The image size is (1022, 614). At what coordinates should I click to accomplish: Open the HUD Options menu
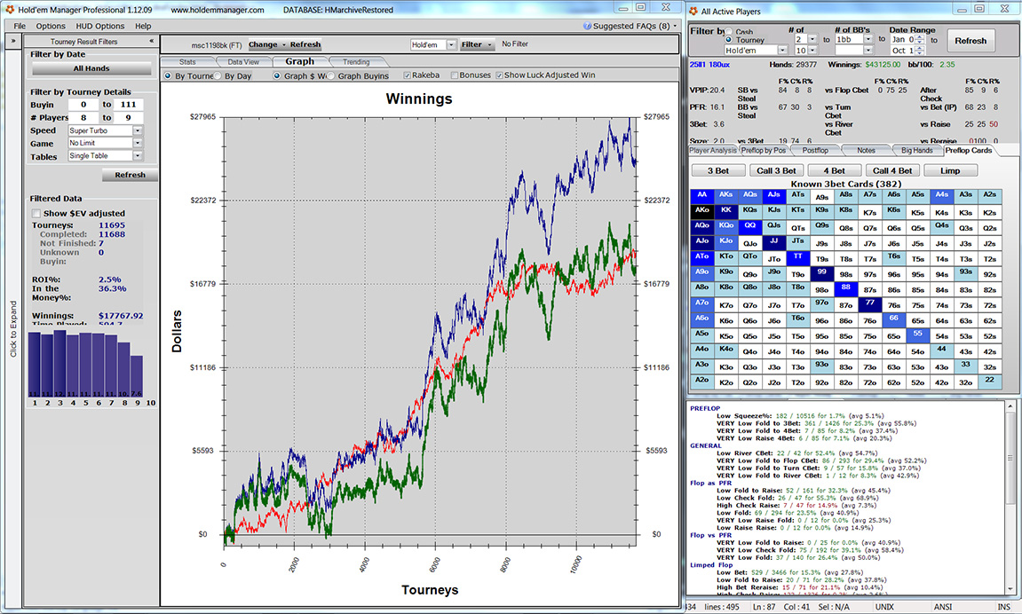point(99,26)
